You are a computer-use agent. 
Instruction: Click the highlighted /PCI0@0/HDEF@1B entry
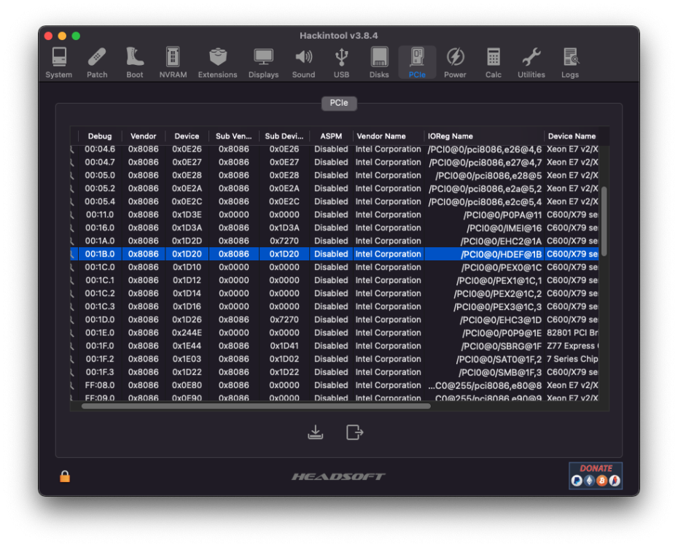(501, 255)
